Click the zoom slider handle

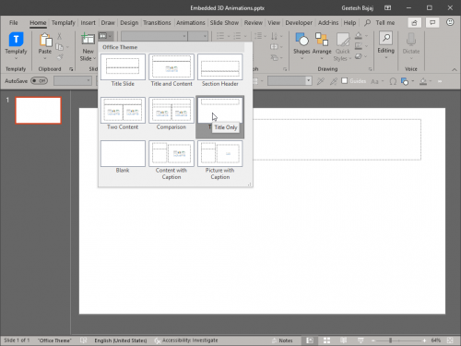coord(390,340)
